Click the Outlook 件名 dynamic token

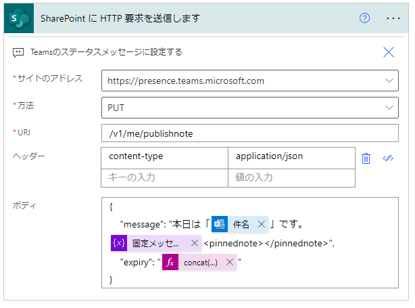[x=233, y=224]
